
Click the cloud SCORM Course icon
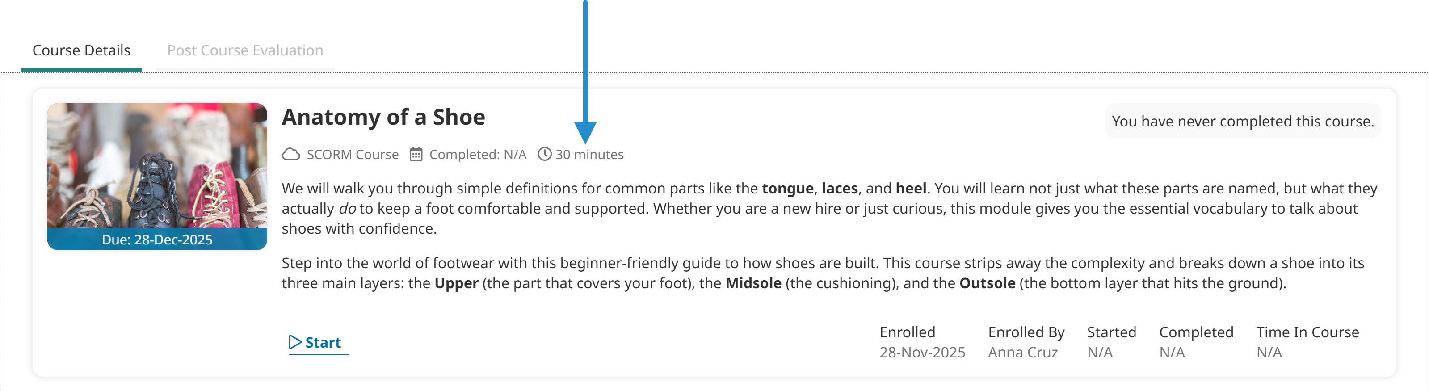point(291,154)
